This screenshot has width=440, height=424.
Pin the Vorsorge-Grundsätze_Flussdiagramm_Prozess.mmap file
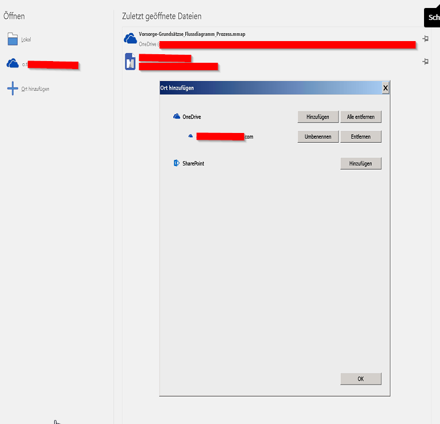(x=425, y=39)
